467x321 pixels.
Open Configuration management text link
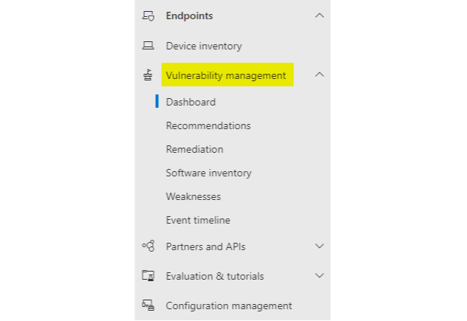coord(229,306)
